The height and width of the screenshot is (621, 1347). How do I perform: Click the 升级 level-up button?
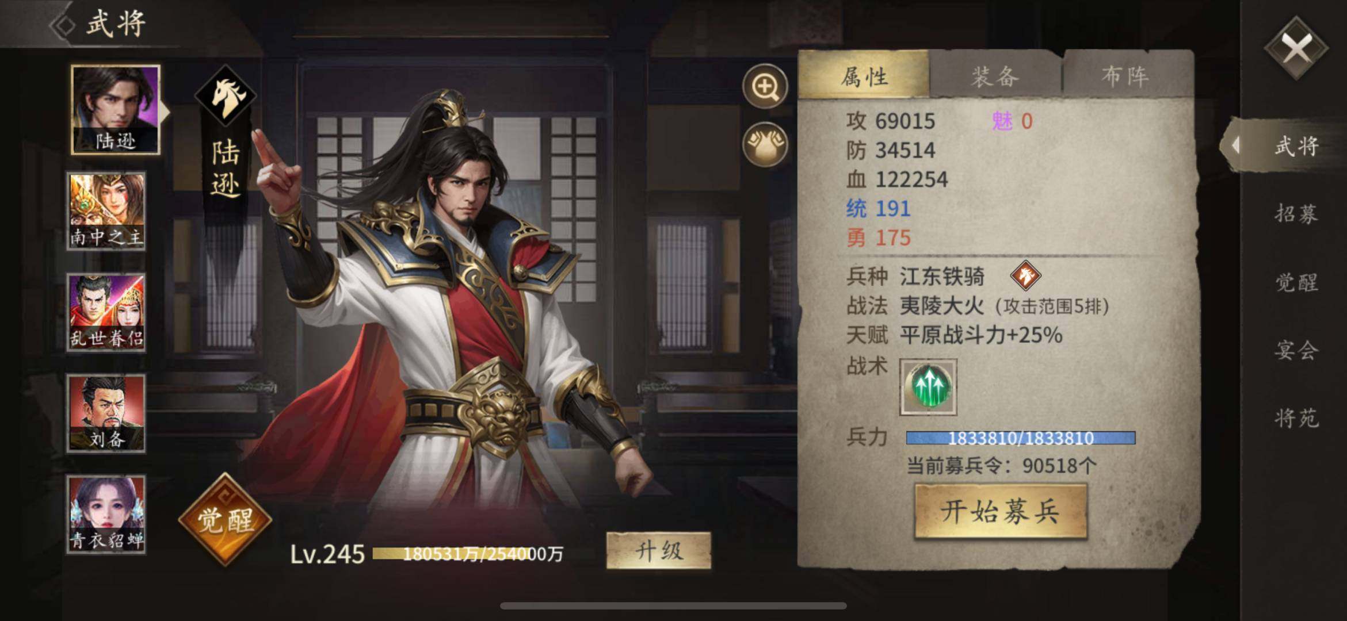coord(659,551)
